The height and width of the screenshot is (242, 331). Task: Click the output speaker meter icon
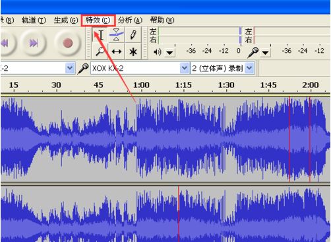157,52
